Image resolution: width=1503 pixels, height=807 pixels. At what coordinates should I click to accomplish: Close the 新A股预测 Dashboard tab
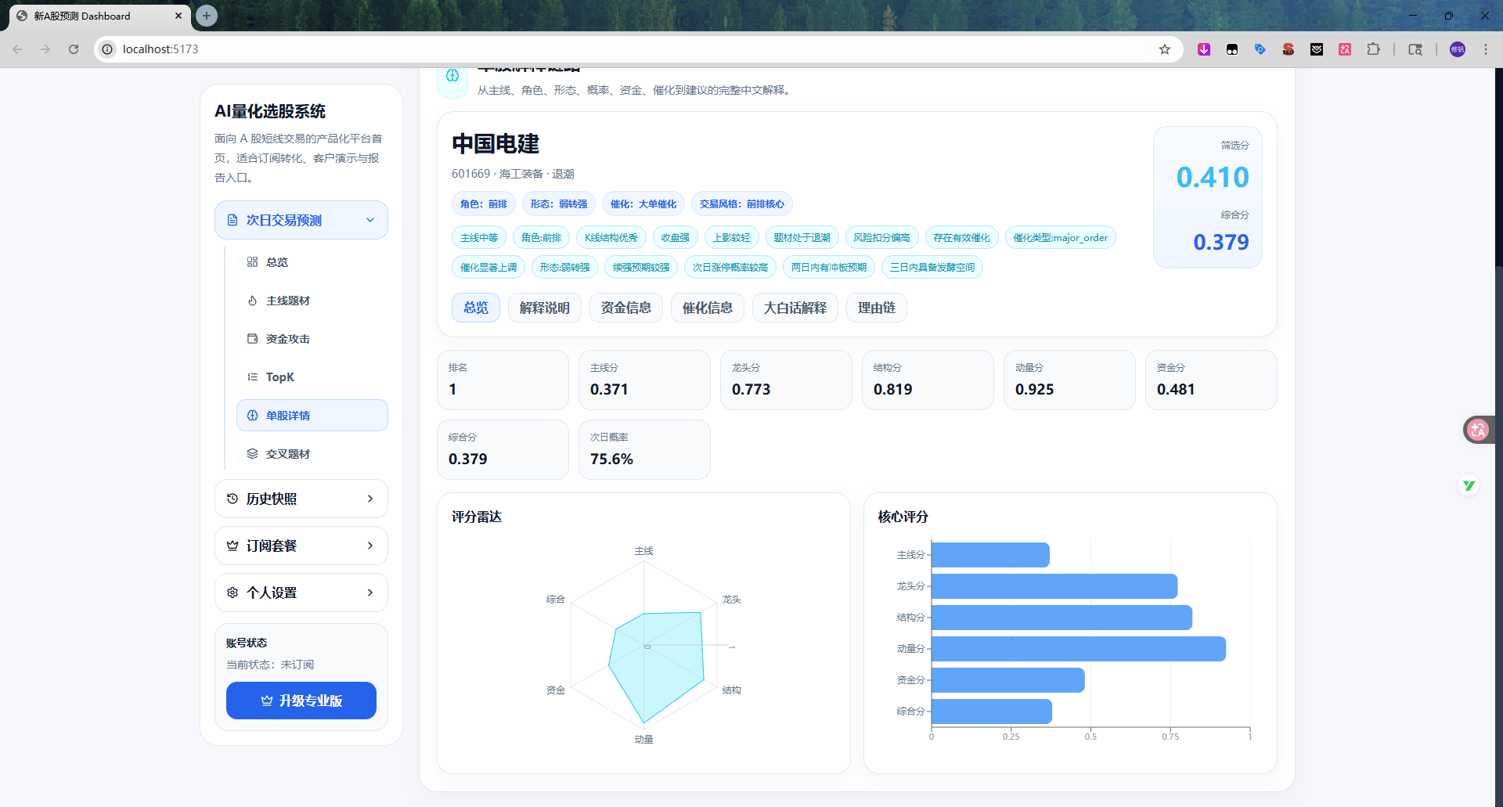(x=178, y=16)
